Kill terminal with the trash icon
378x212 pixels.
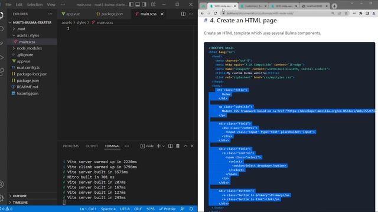178,146
